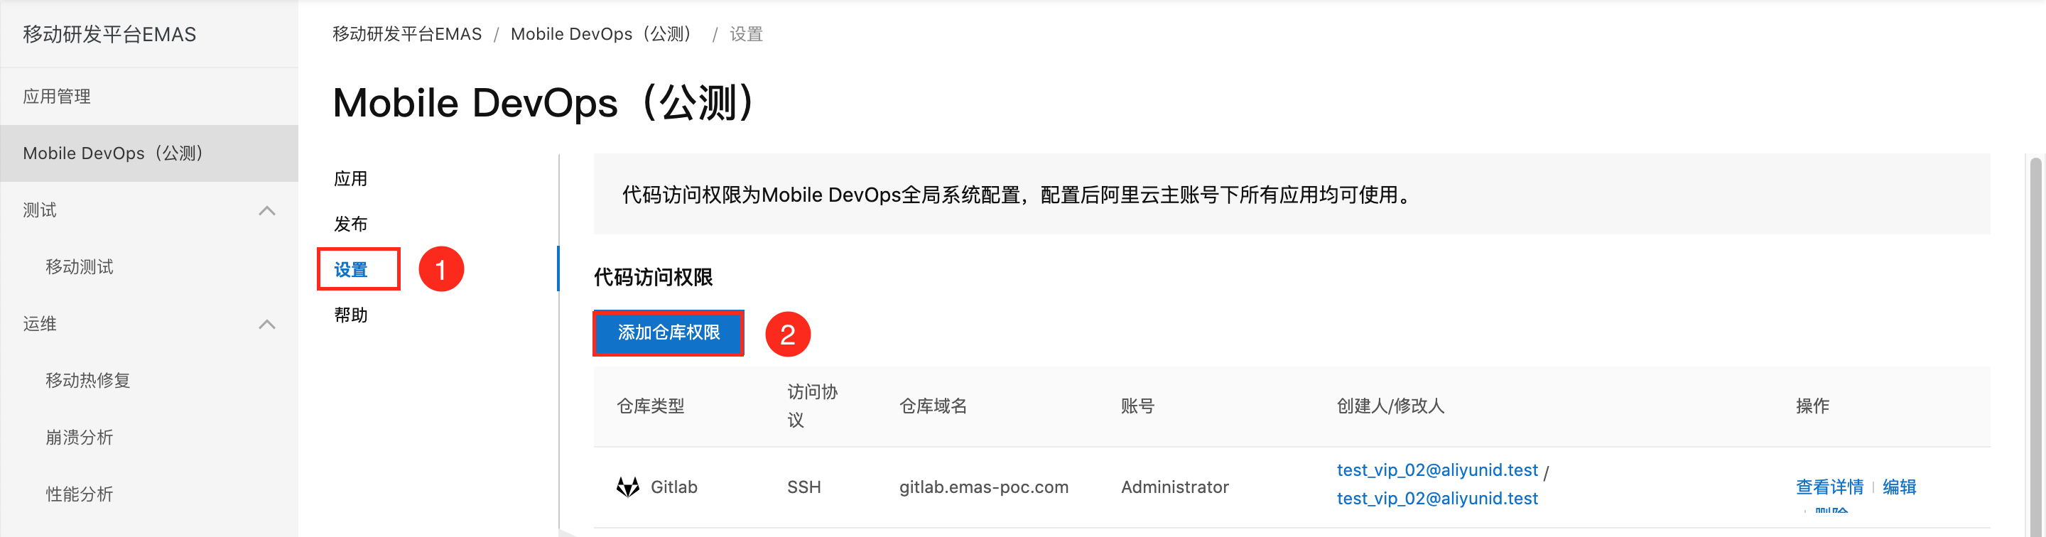Open 移动测试 in the sidebar
This screenshot has width=2046, height=537.
click(x=80, y=267)
